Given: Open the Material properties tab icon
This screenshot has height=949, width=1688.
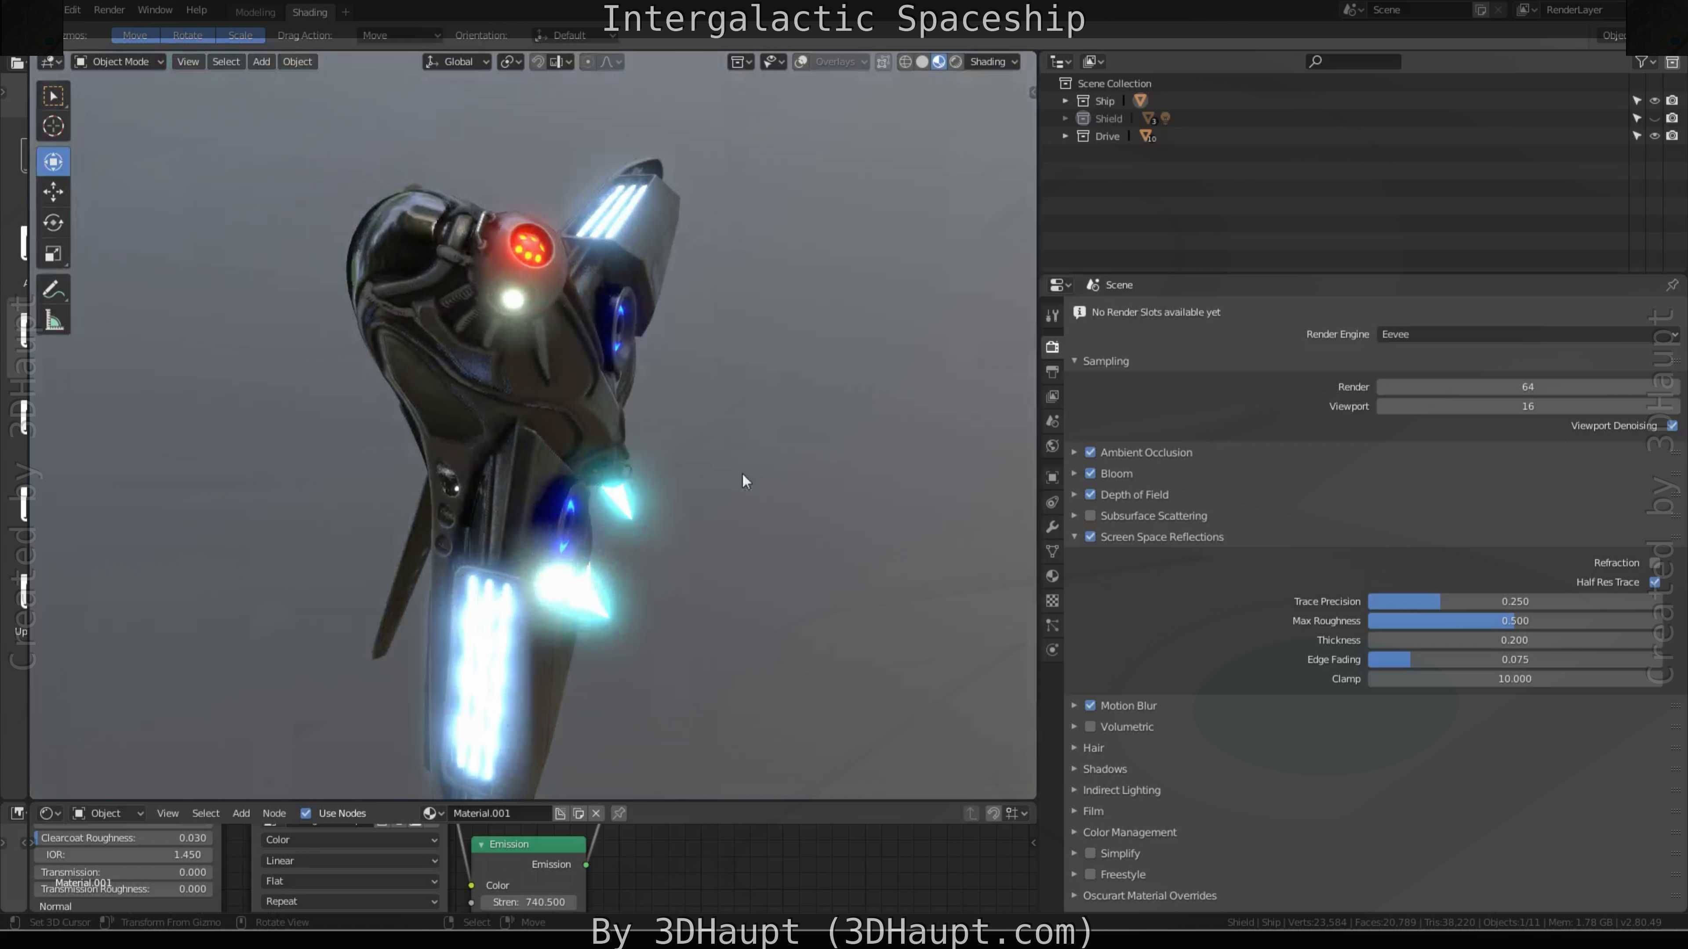Looking at the screenshot, I should (x=1052, y=576).
